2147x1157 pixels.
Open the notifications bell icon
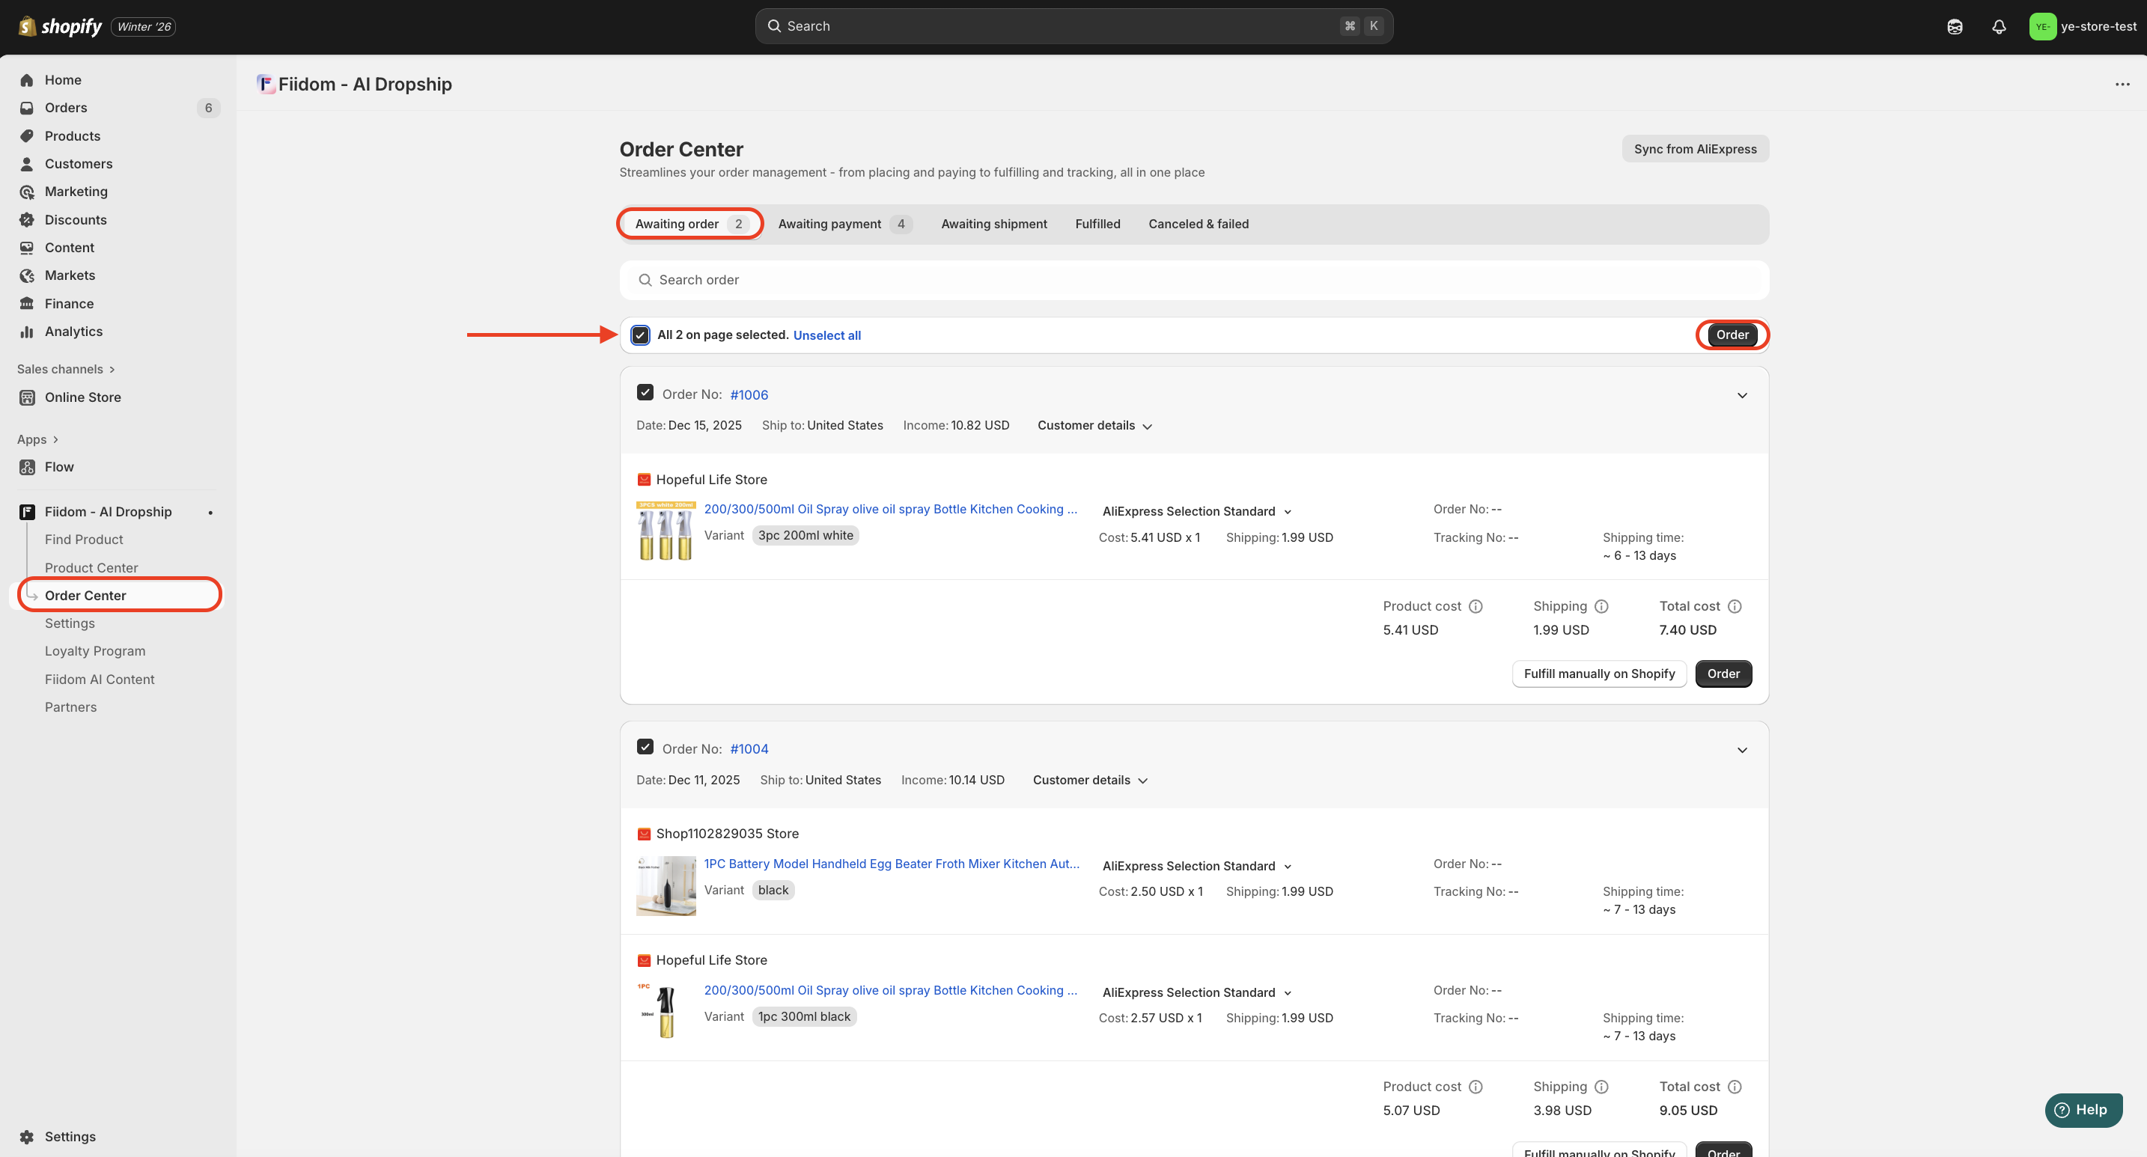[x=1998, y=27]
